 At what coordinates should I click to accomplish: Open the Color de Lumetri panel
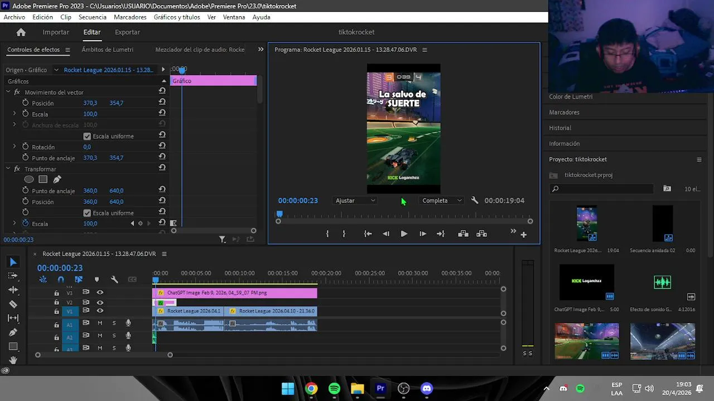click(x=571, y=96)
